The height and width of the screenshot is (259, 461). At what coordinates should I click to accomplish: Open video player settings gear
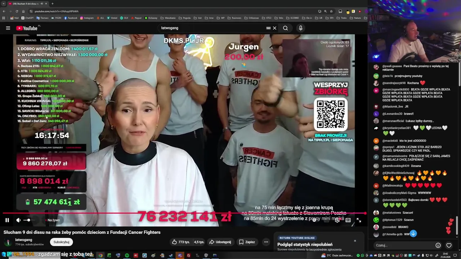(337, 220)
